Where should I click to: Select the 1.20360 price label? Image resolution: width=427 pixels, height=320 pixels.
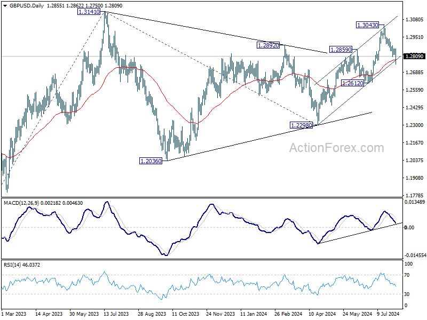[x=151, y=161]
